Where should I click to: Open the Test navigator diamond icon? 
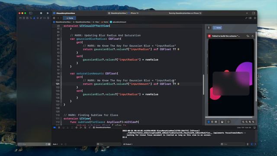coord(38,18)
